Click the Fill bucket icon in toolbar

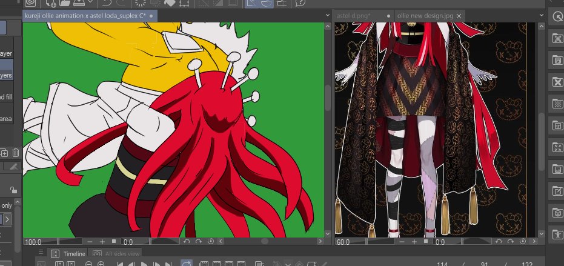[170, 3]
